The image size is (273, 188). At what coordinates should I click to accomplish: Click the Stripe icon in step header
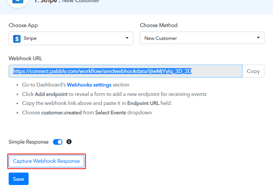[18, 2]
